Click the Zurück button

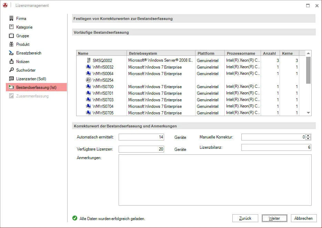245,218
